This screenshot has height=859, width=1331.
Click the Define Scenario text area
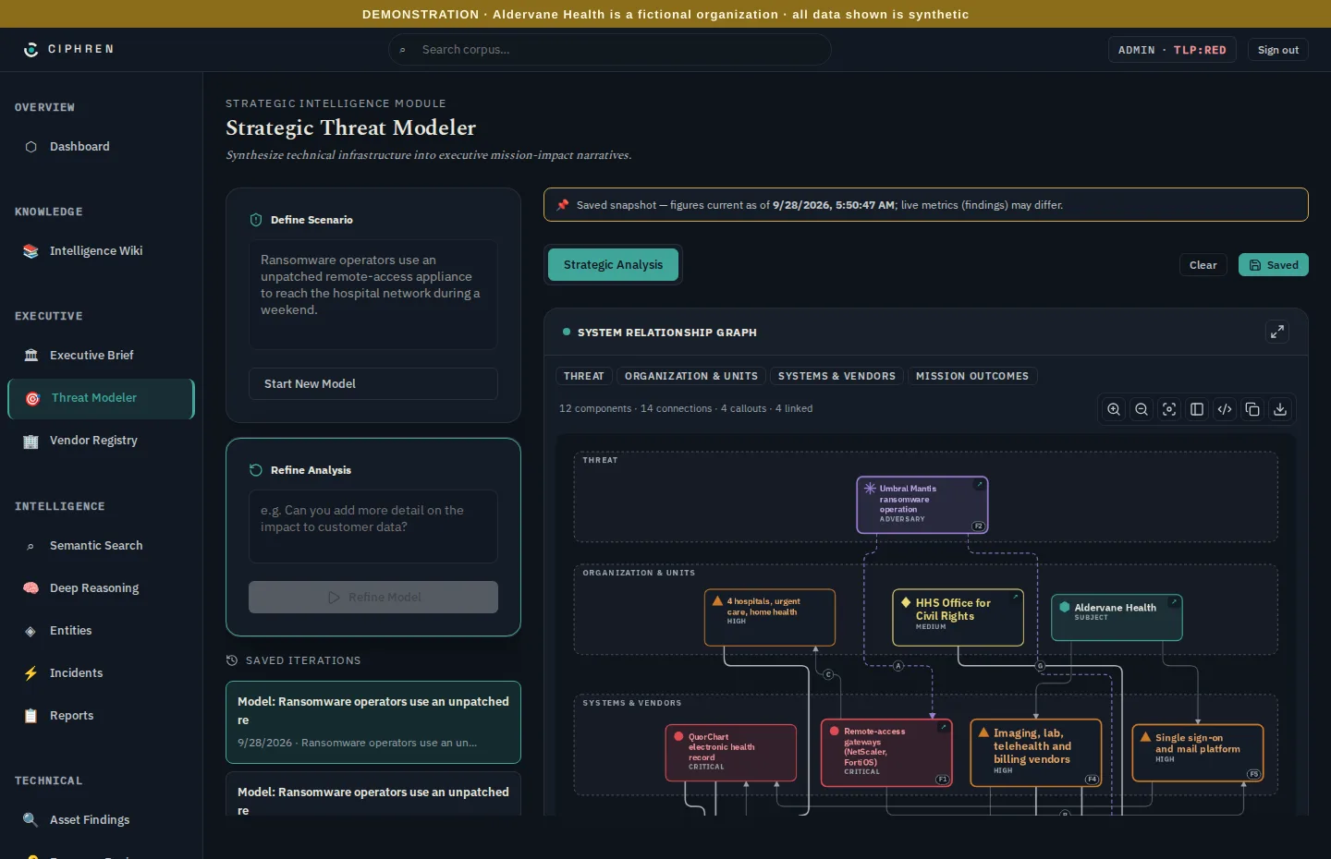pos(373,295)
